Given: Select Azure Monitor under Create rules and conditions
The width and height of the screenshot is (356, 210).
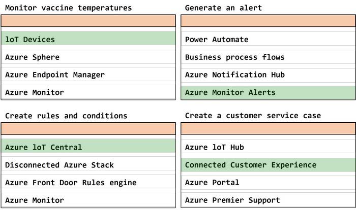Looking at the screenshot, I should pyautogui.click(x=88, y=200).
